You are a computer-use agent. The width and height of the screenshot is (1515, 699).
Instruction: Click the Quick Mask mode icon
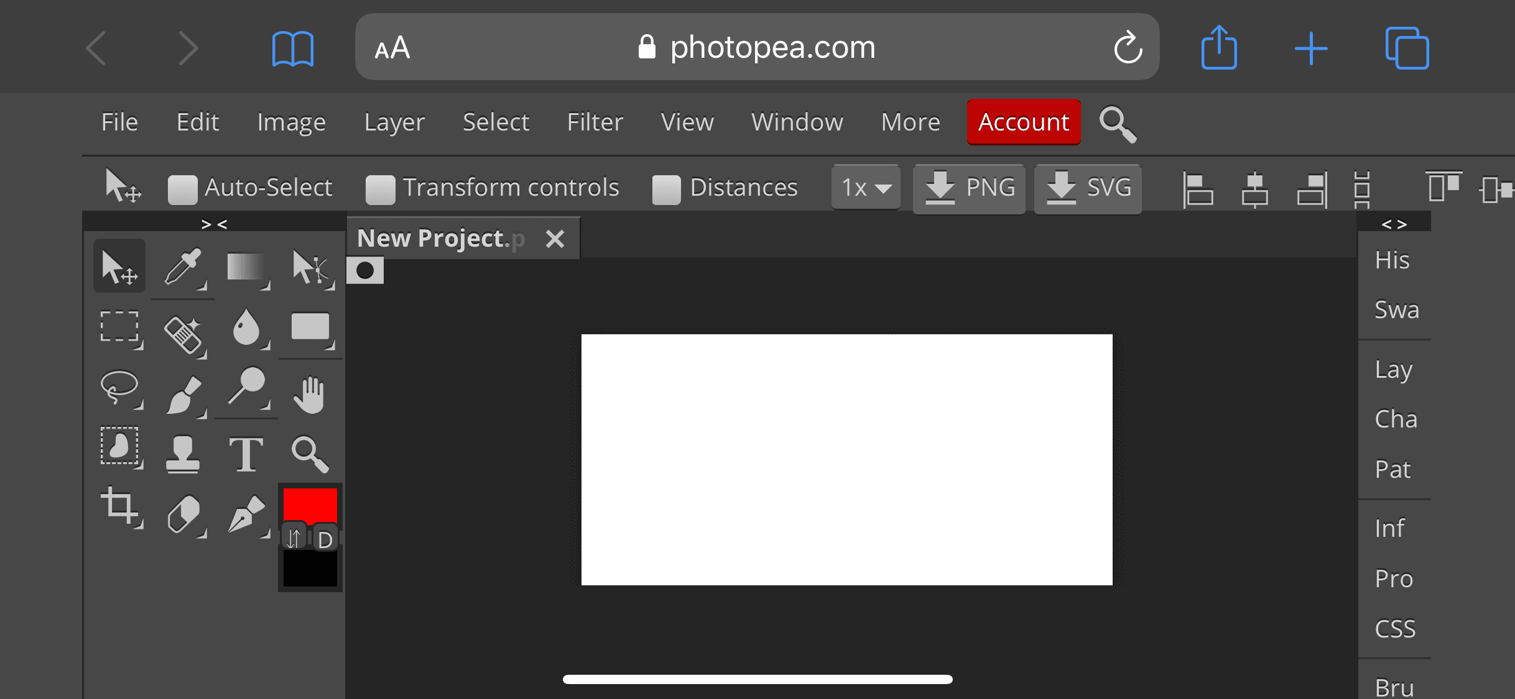pyautogui.click(x=364, y=271)
